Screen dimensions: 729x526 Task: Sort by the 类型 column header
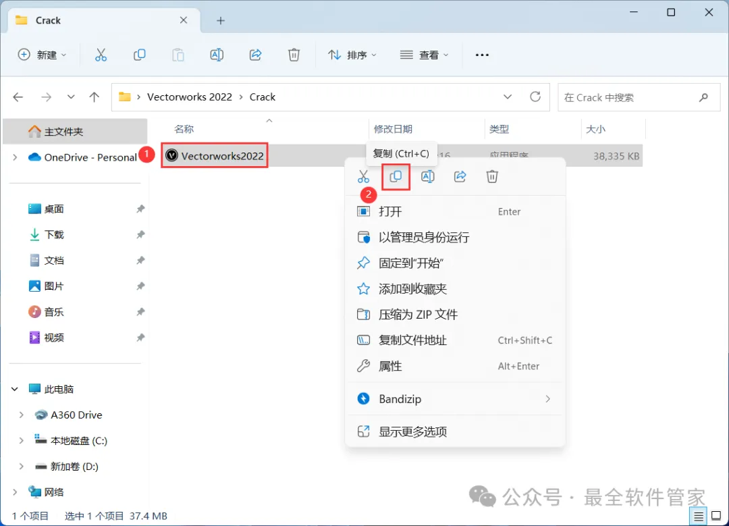click(x=500, y=129)
